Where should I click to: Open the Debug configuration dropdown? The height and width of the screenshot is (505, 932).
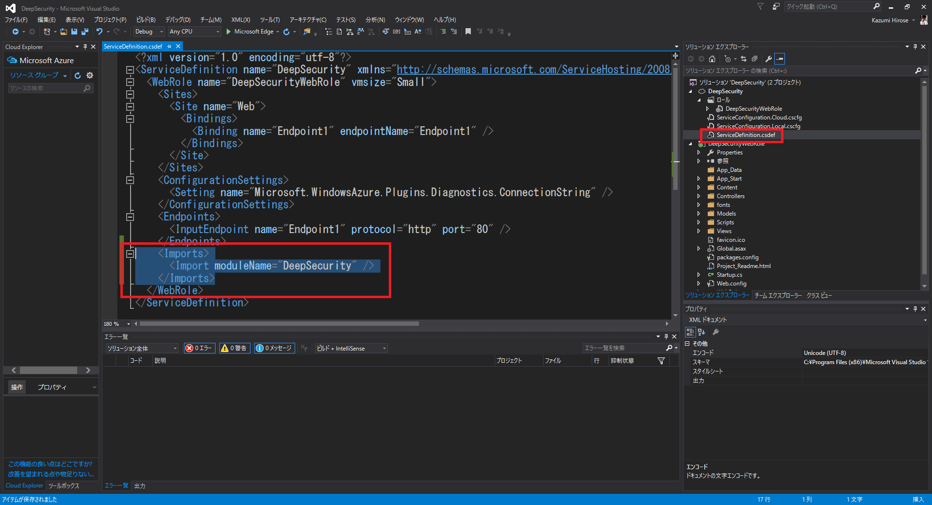coord(149,32)
